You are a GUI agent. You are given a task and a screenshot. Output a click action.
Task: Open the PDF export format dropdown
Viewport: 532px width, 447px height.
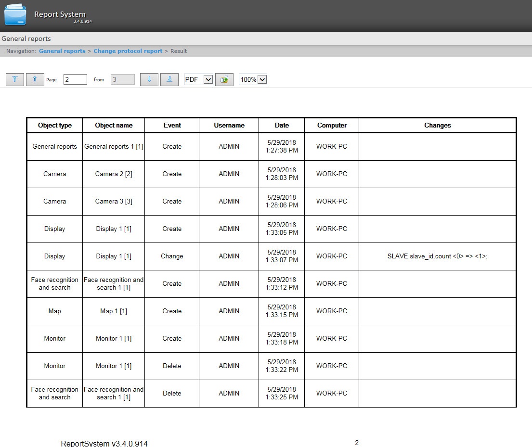pos(198,79)
